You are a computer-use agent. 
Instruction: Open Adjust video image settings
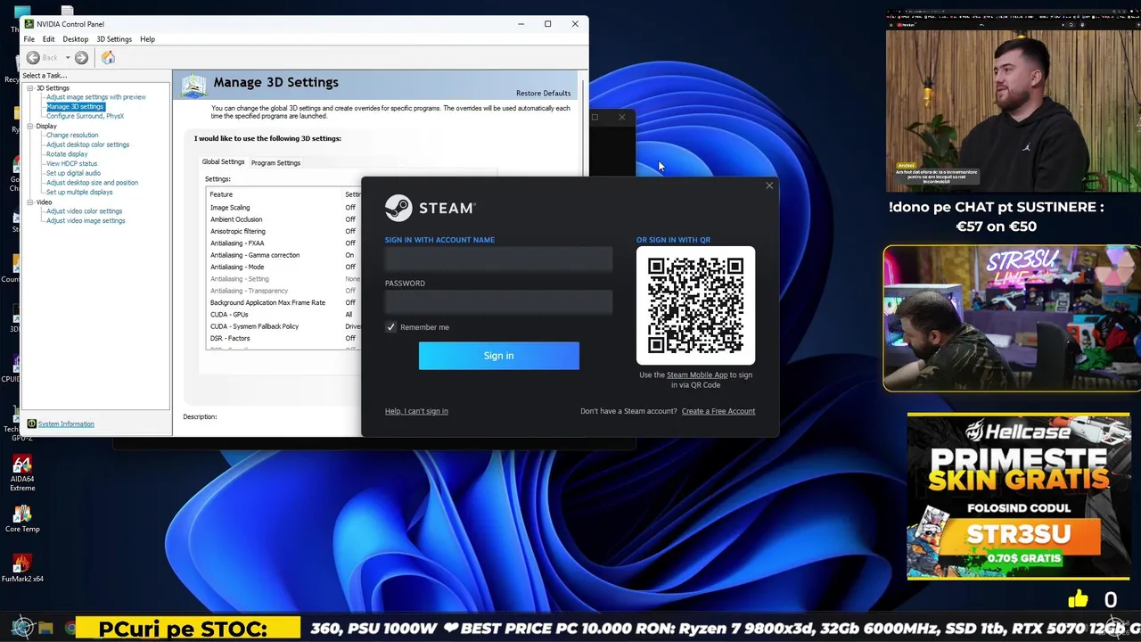[x=86, y=221]
